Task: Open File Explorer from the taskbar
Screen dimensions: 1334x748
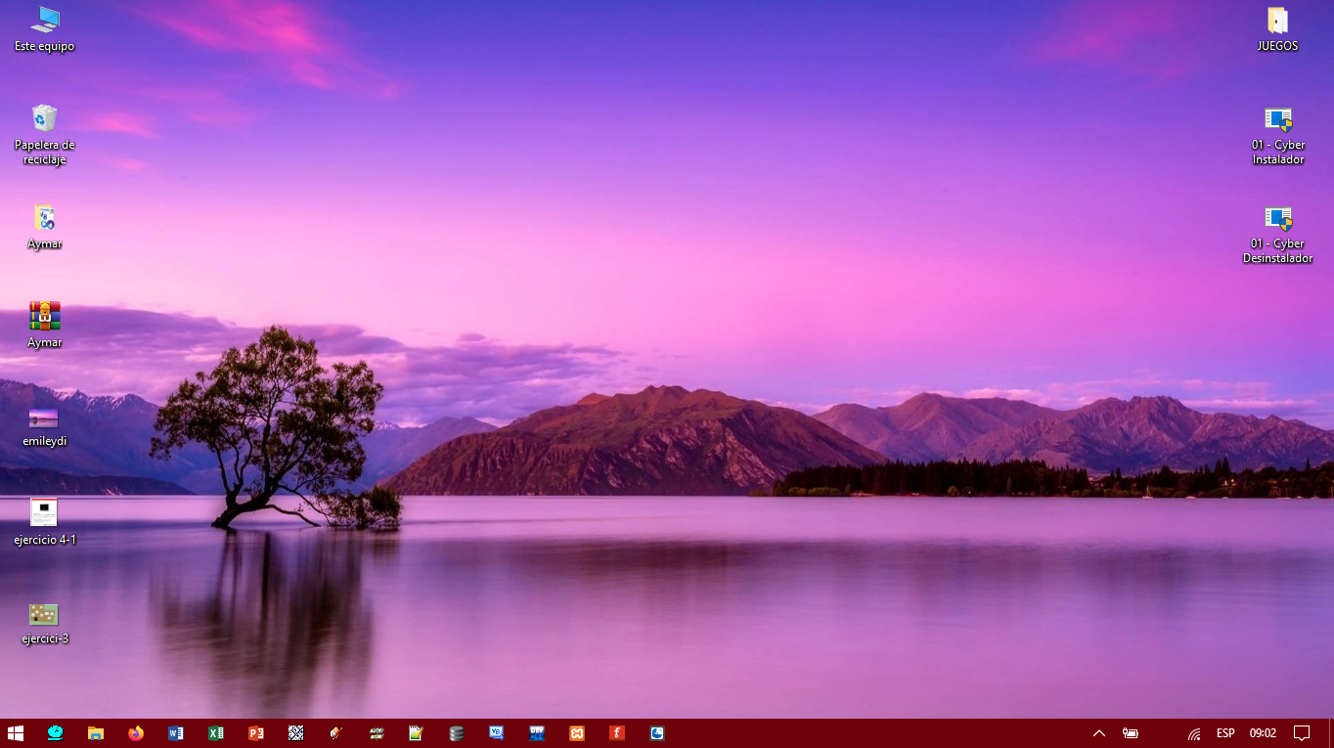Action: point(96,732)
